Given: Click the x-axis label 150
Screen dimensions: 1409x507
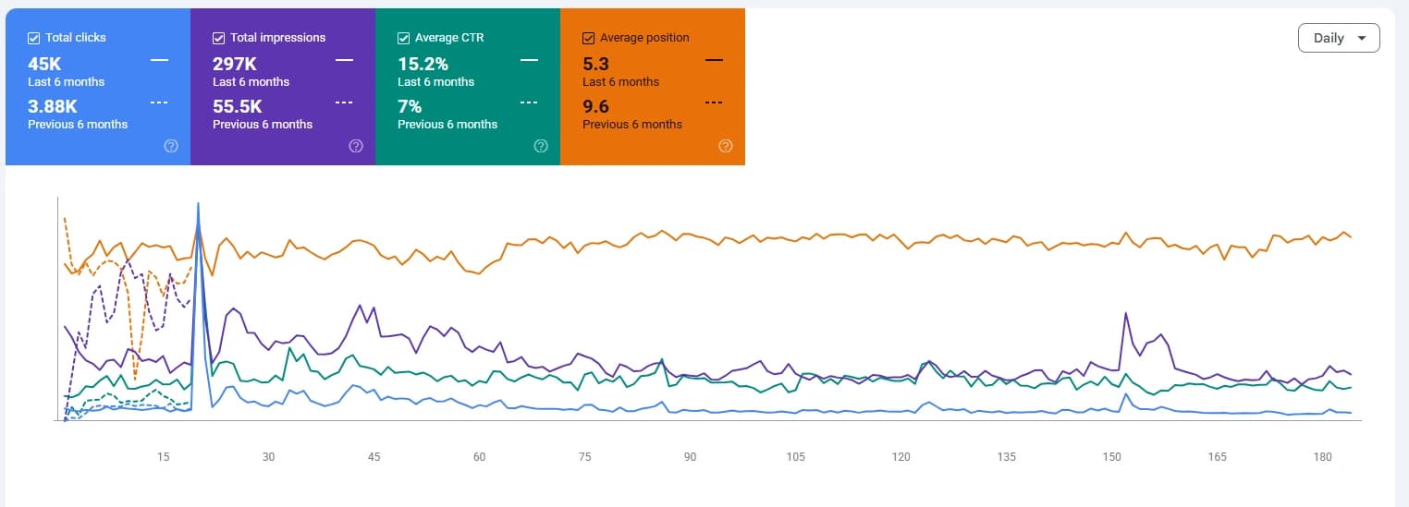Looking at the screenshot, I should (x=1111, y=457).
